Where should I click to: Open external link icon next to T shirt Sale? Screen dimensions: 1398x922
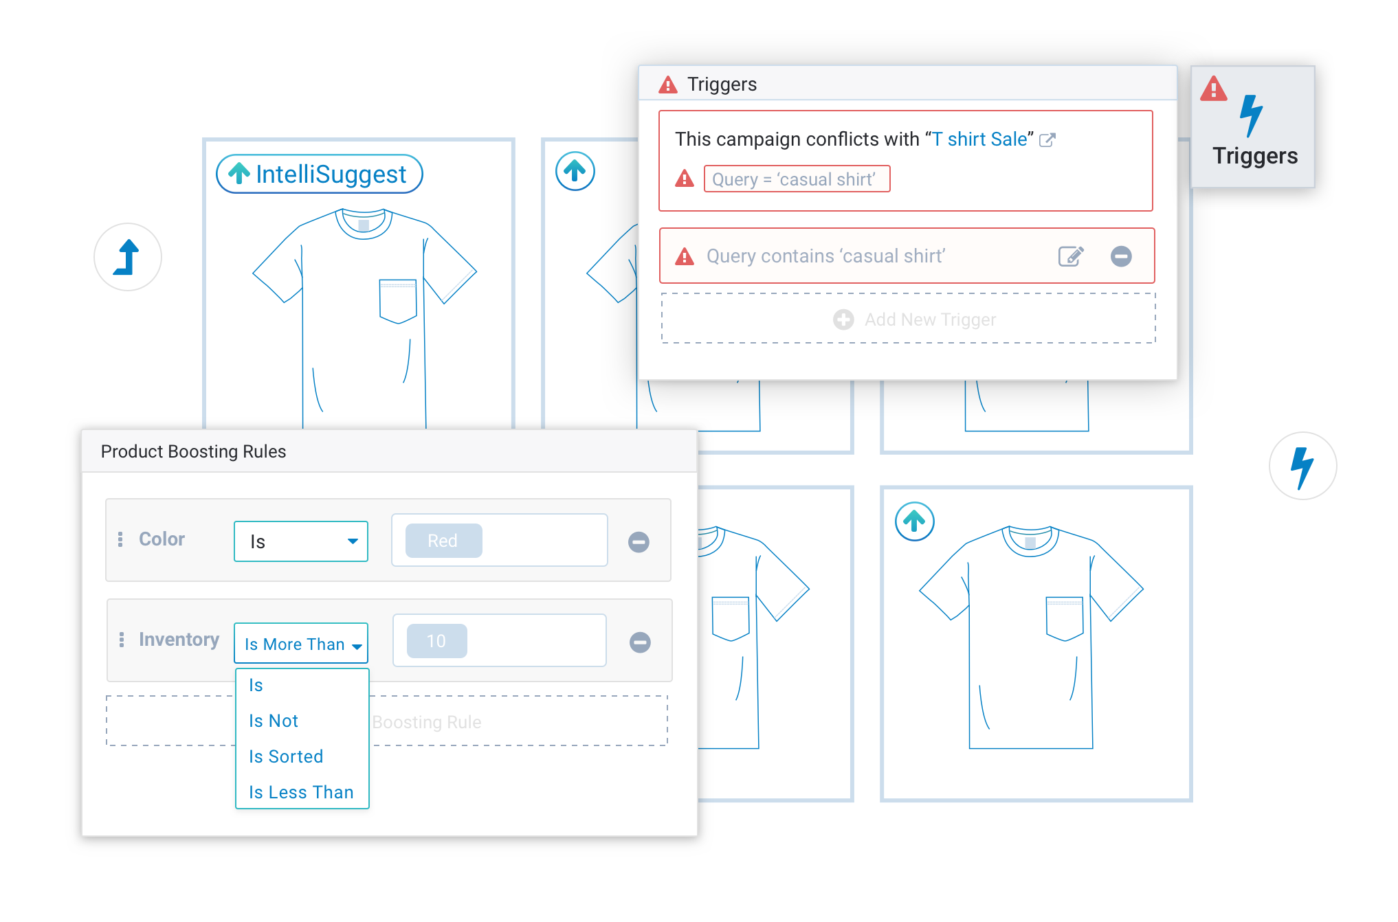point(1047,139)
